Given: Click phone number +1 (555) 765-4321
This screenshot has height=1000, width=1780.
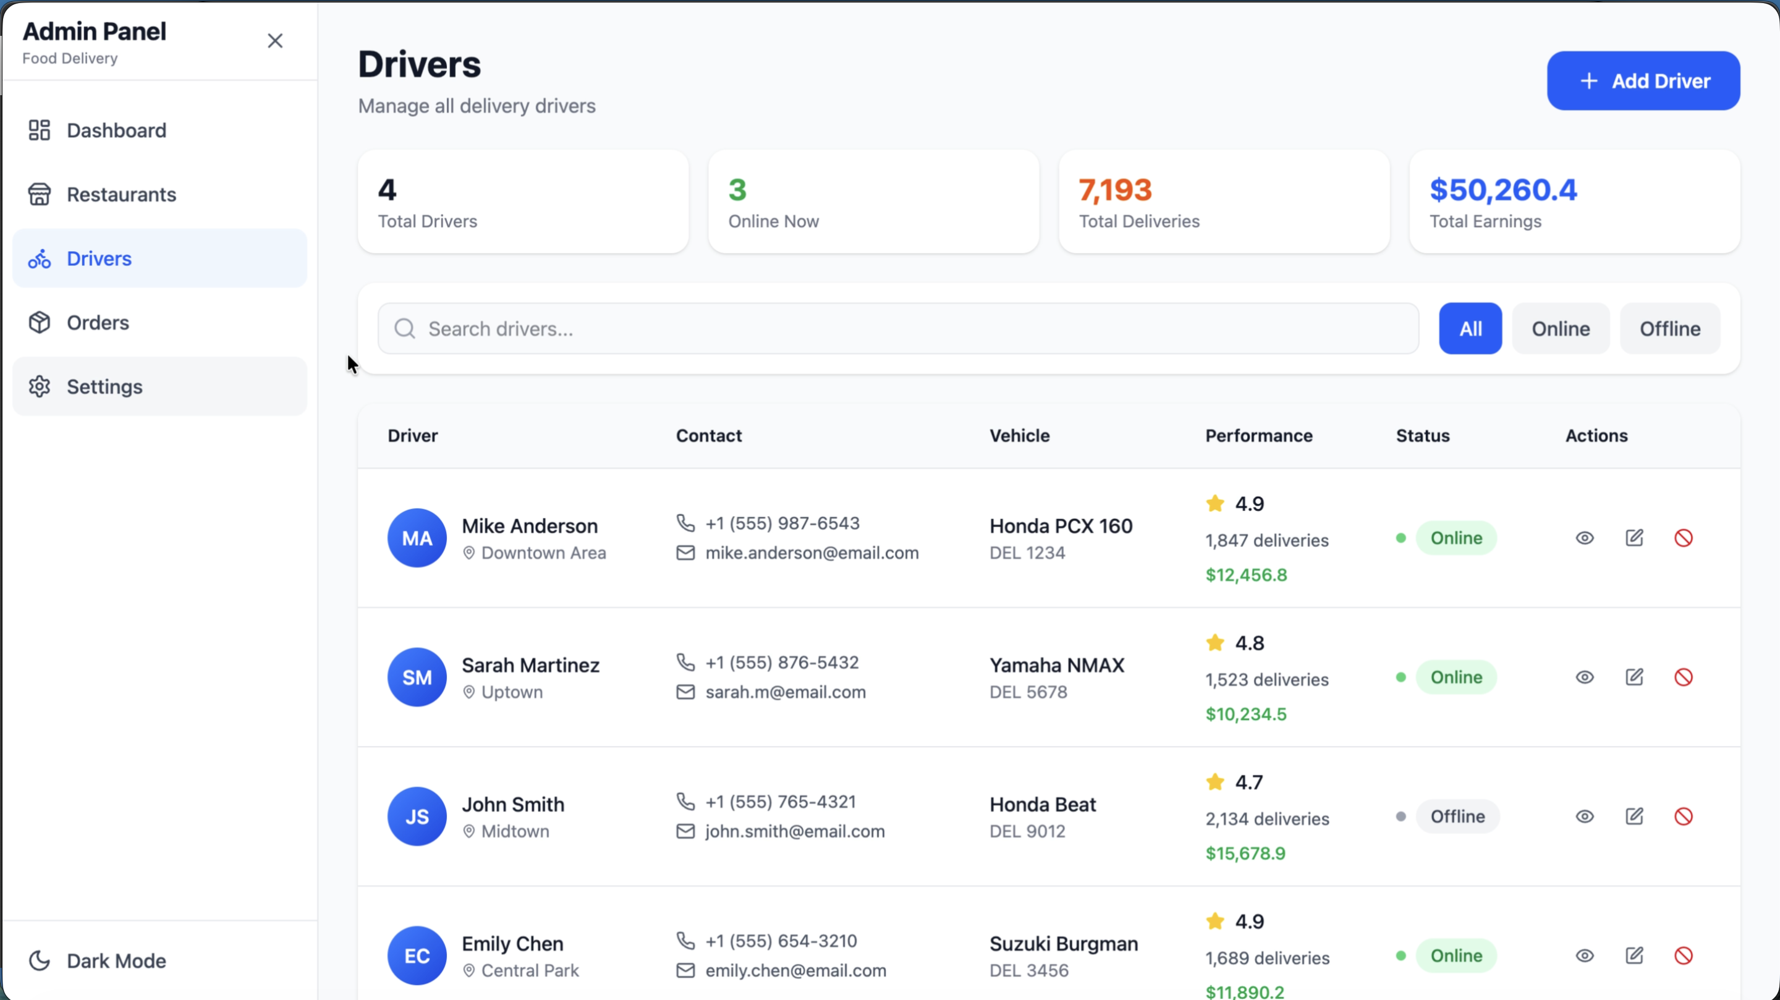Looking at the screenshot, I should (781, 802).
